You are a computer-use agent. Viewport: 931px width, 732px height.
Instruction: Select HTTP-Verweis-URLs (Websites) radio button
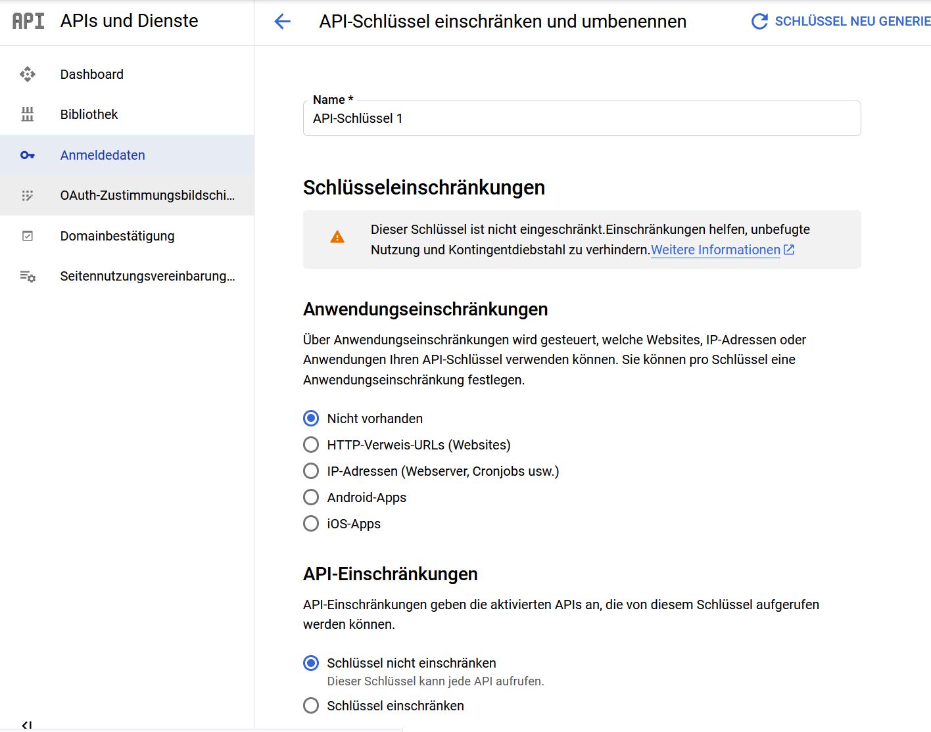click(x=311, y=445)
